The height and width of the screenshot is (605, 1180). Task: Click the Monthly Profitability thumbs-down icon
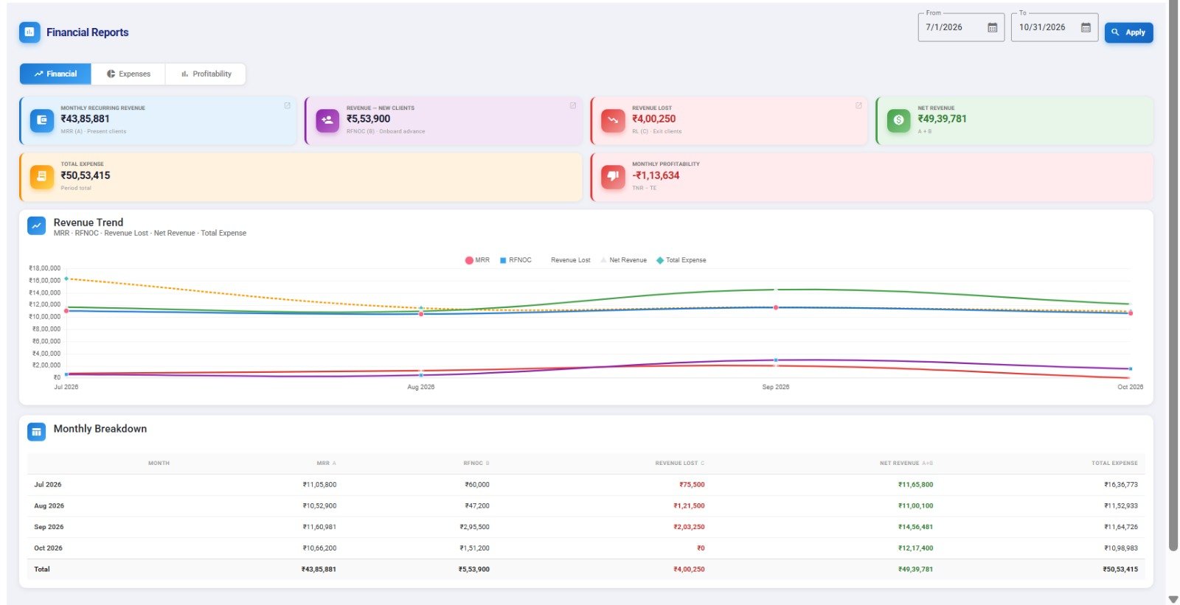pos(613,176)
